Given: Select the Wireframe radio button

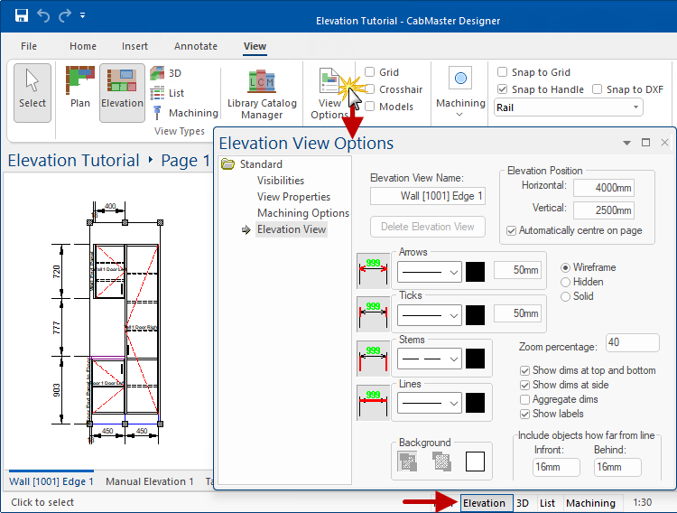Looking at the screenshot, I should click(x=565, y=267).
